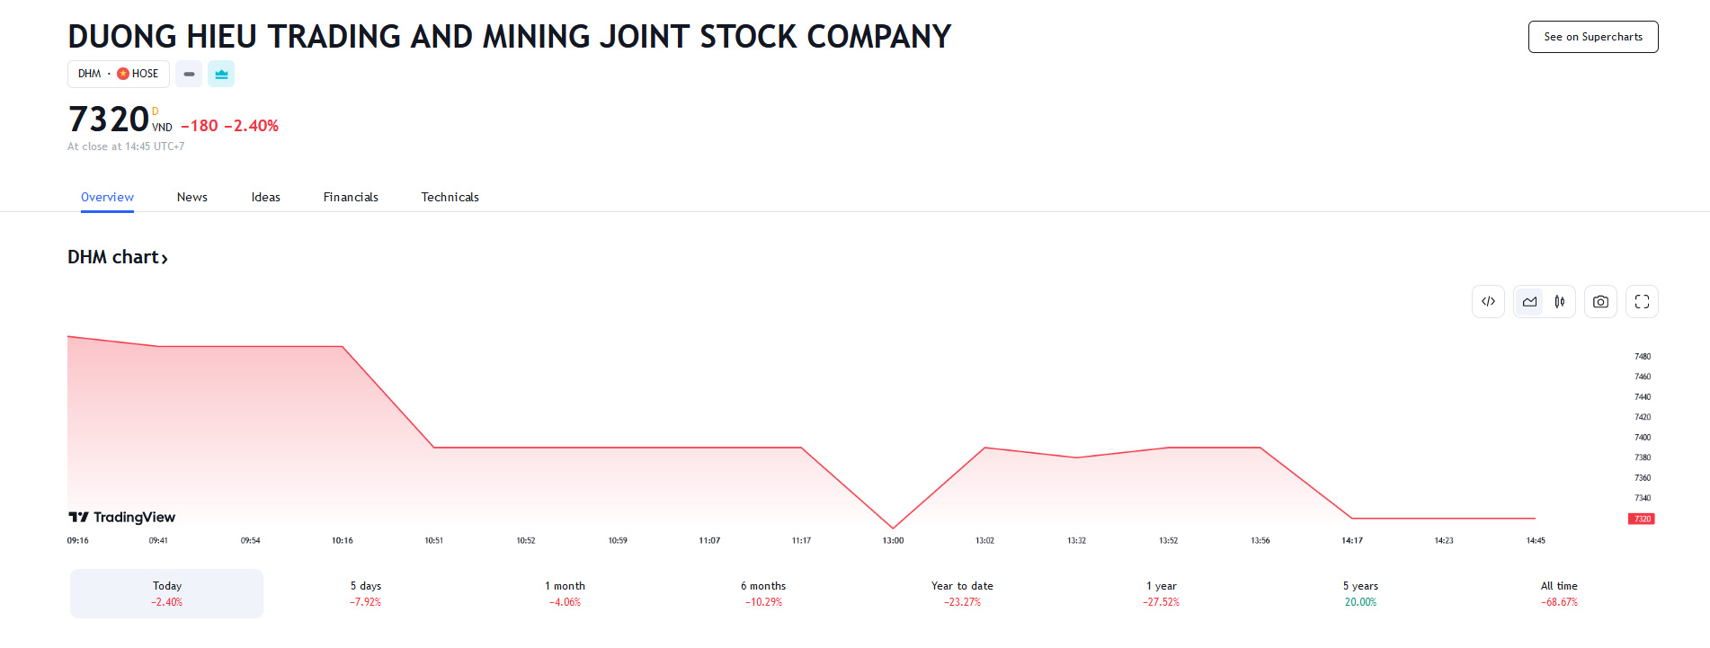The width and height of the screenshot is (1710, 648).
Task: Select the All time range
Action: point(1559,593)
